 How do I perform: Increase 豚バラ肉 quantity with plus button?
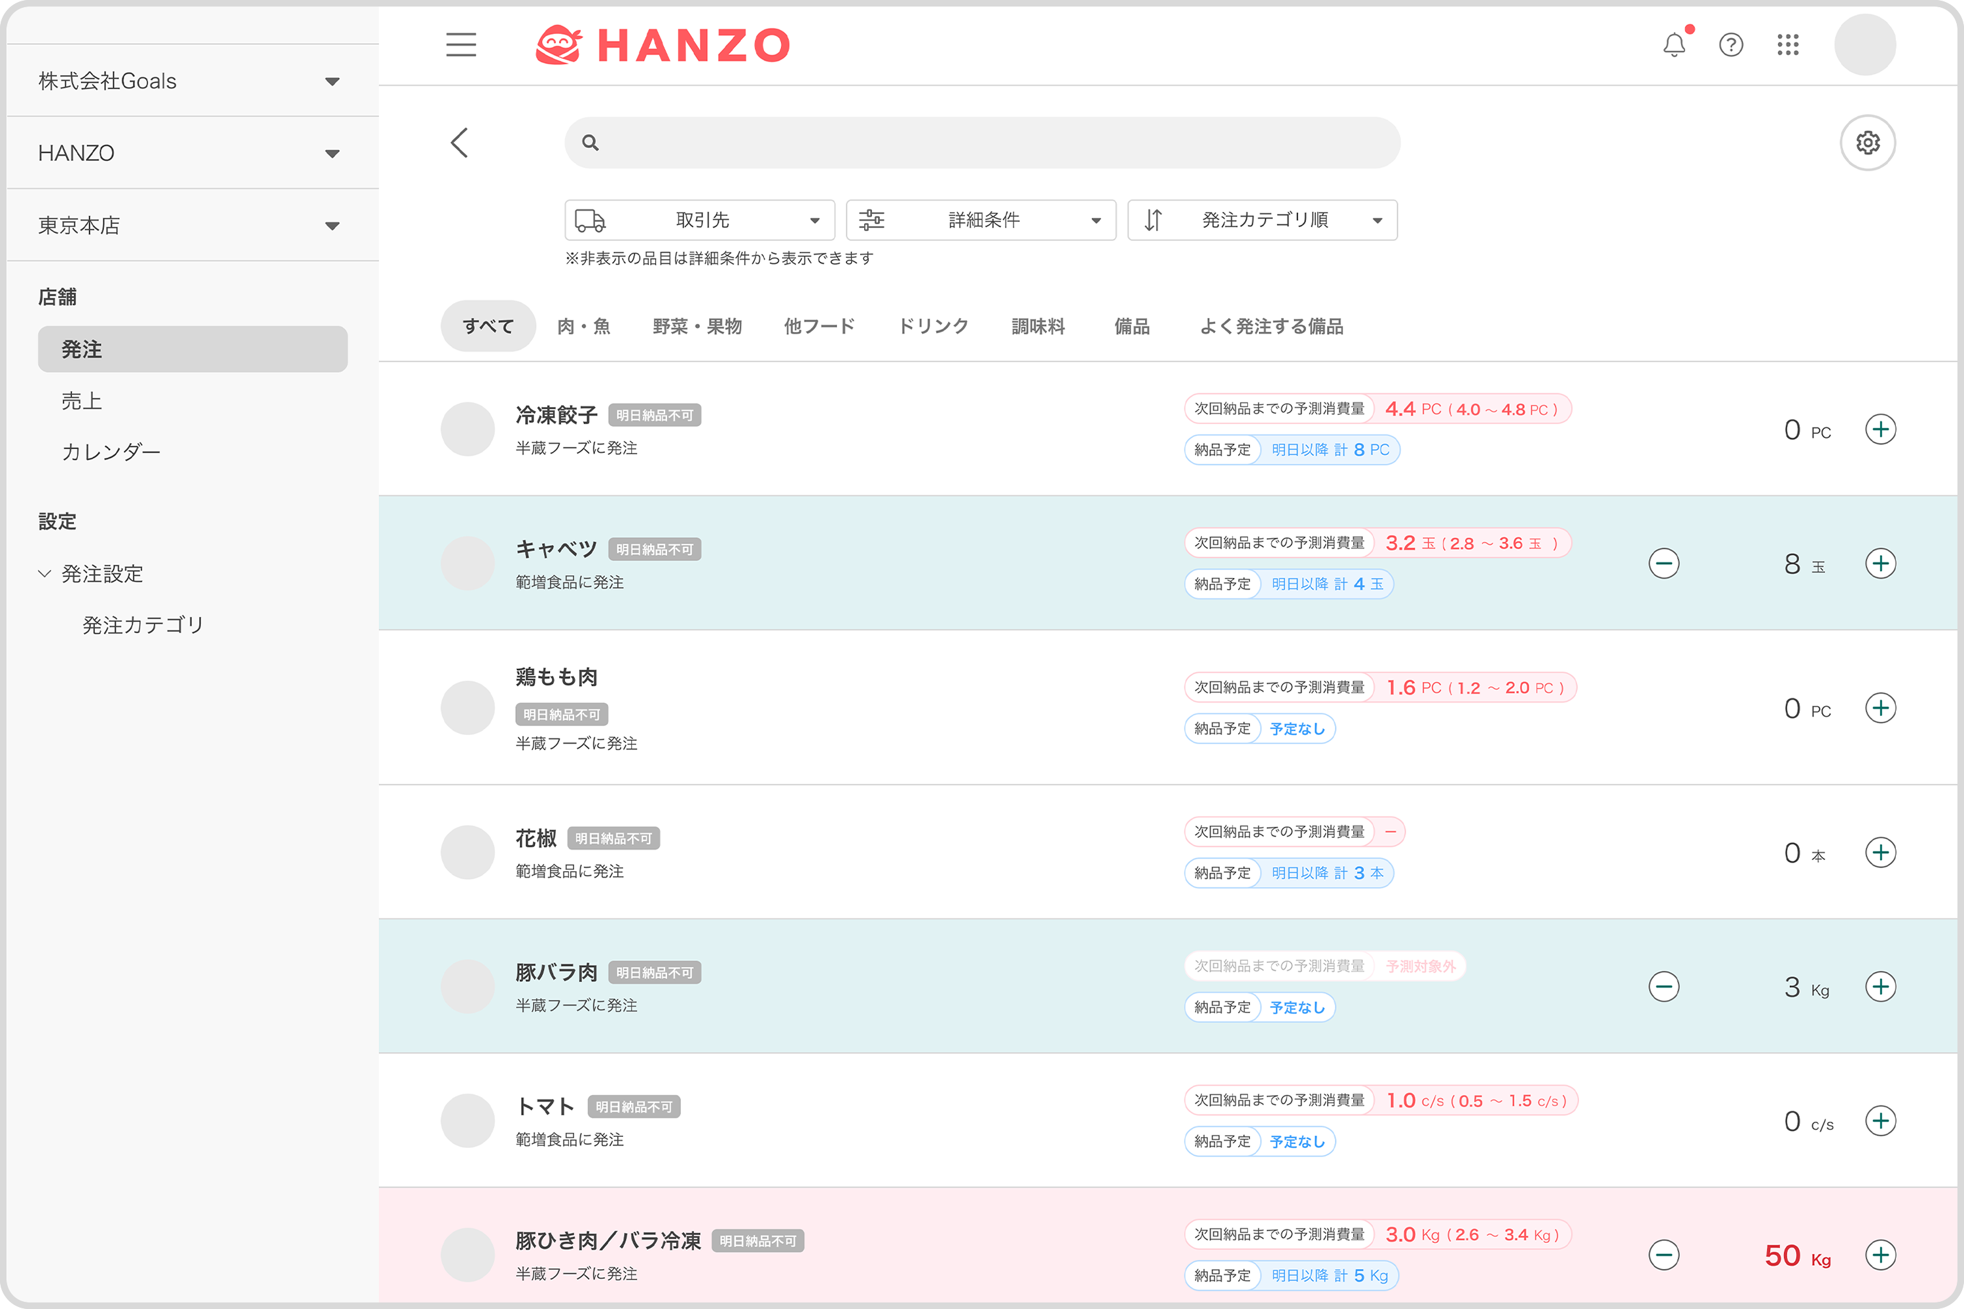click(1880, 987)
